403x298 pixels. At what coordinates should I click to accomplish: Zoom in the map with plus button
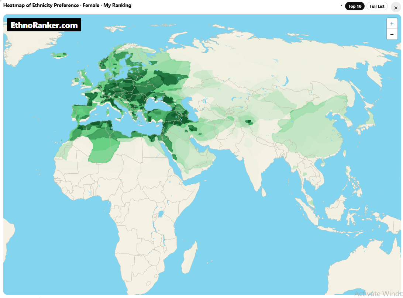coord(392,24)
